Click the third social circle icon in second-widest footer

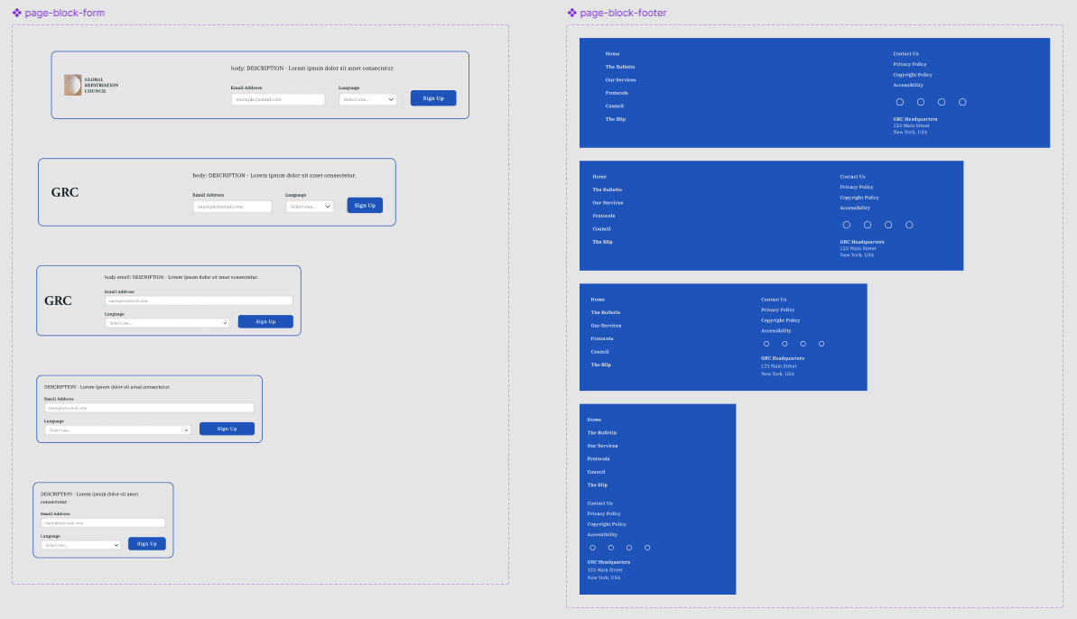pos(888,225)
